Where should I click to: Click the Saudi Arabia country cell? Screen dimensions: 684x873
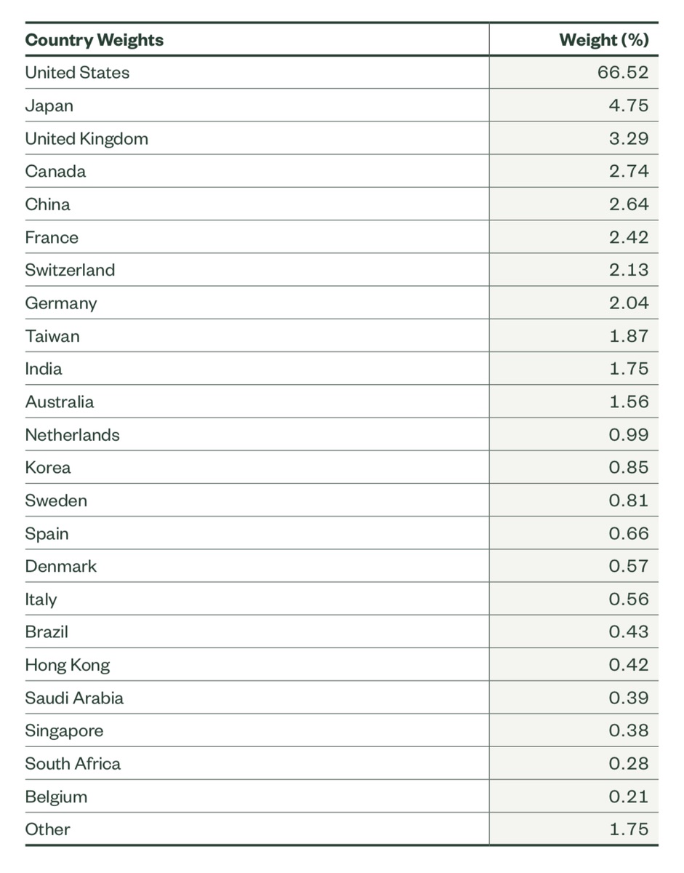[74, 698]
